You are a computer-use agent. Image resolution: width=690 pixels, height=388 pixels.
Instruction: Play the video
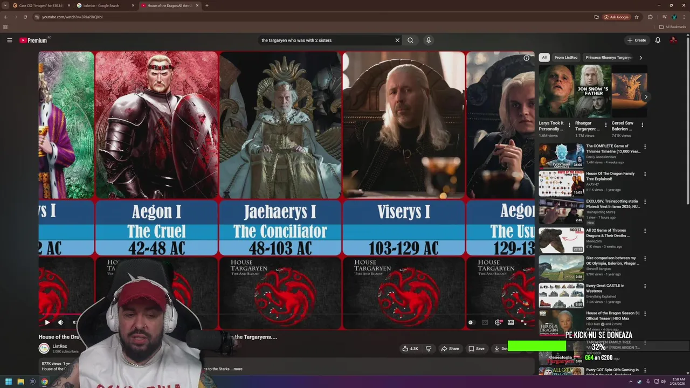click(x=47, y=322)
